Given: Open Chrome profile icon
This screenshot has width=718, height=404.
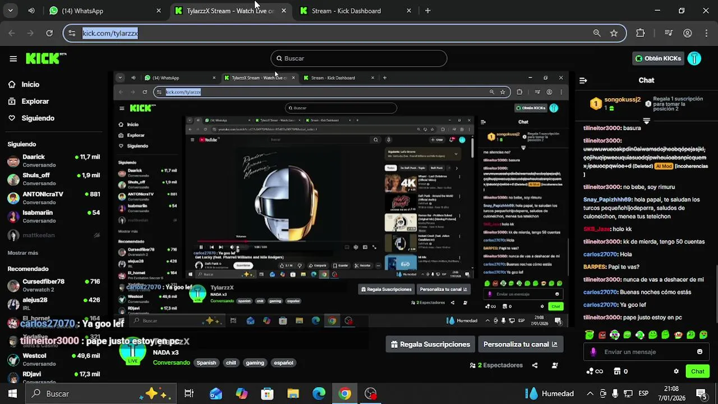Looking at the screenshot, I should [x=688, y=33].
